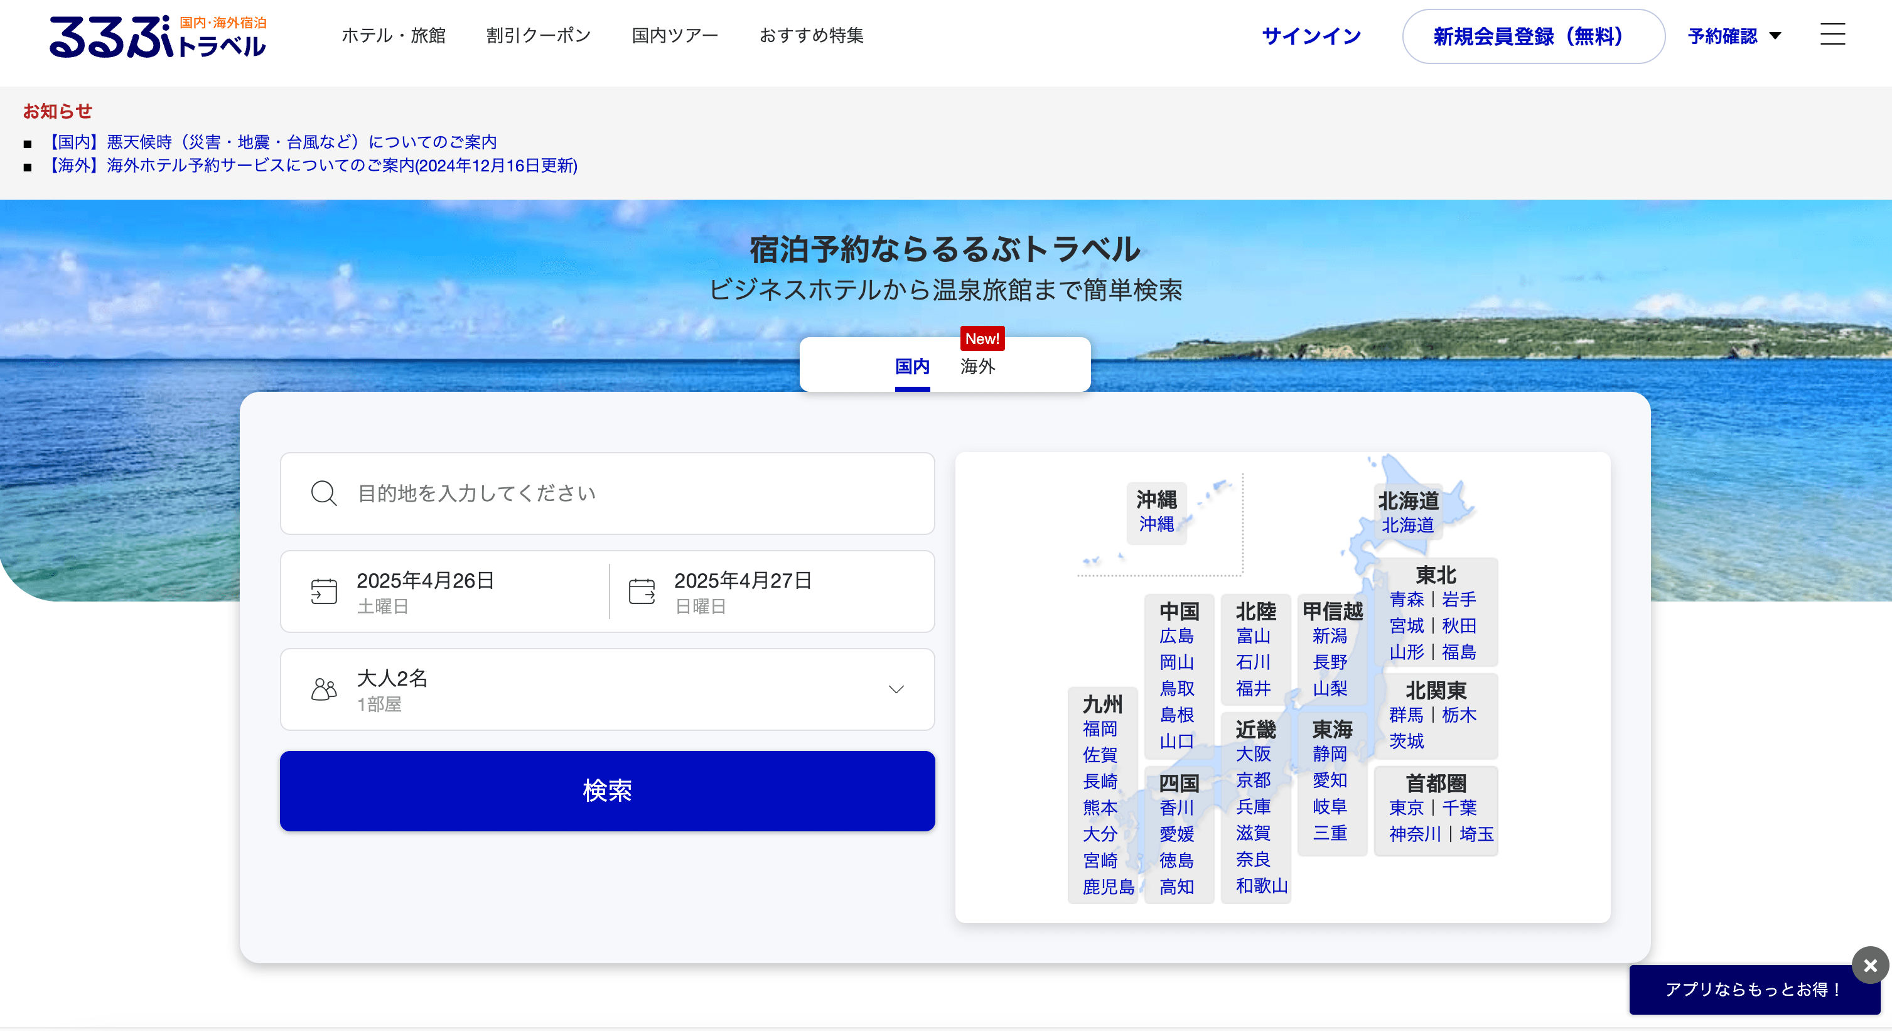1892x1031 pixels.
Task: Expand the 大人2名 guest selector chevron
Action: [x=895, y=689]
